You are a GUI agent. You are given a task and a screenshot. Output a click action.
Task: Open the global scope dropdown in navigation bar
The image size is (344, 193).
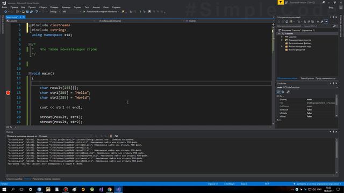[x=141, y=21]
